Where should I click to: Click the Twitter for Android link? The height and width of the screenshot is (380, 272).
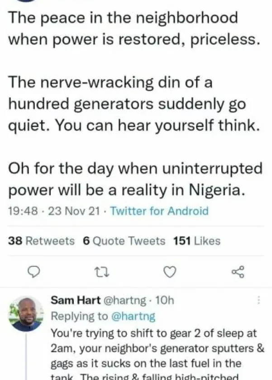point(159,211)
